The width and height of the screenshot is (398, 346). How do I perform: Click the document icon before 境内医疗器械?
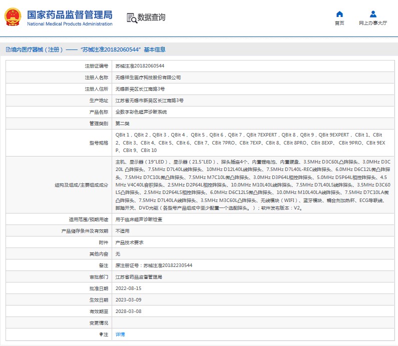(x=8, y=49)
